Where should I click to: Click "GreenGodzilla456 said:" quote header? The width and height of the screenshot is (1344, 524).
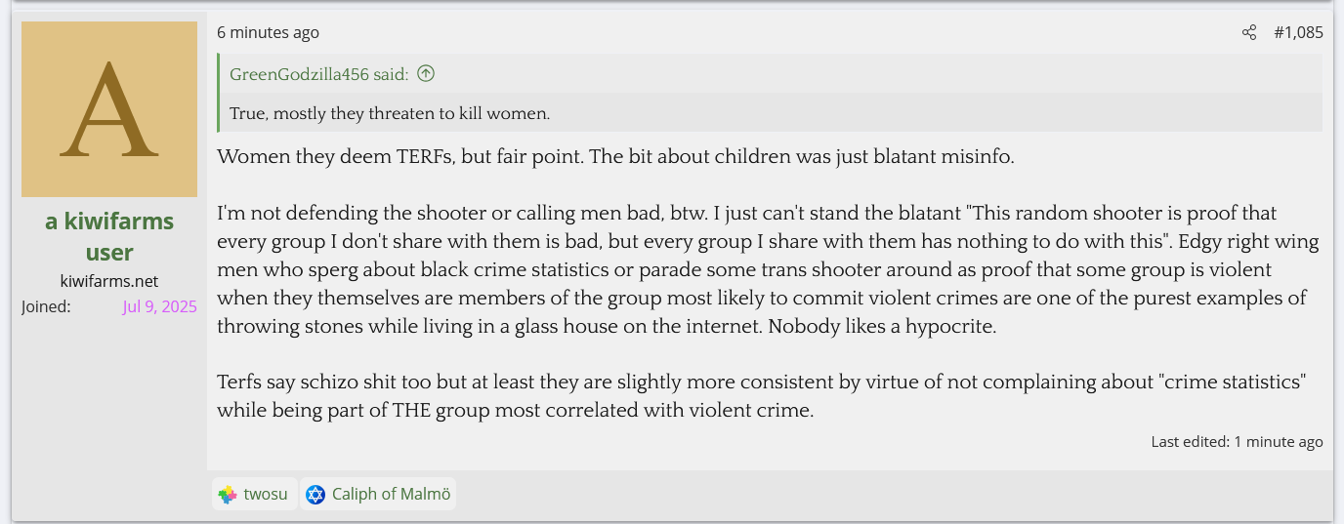click(318, 74)
